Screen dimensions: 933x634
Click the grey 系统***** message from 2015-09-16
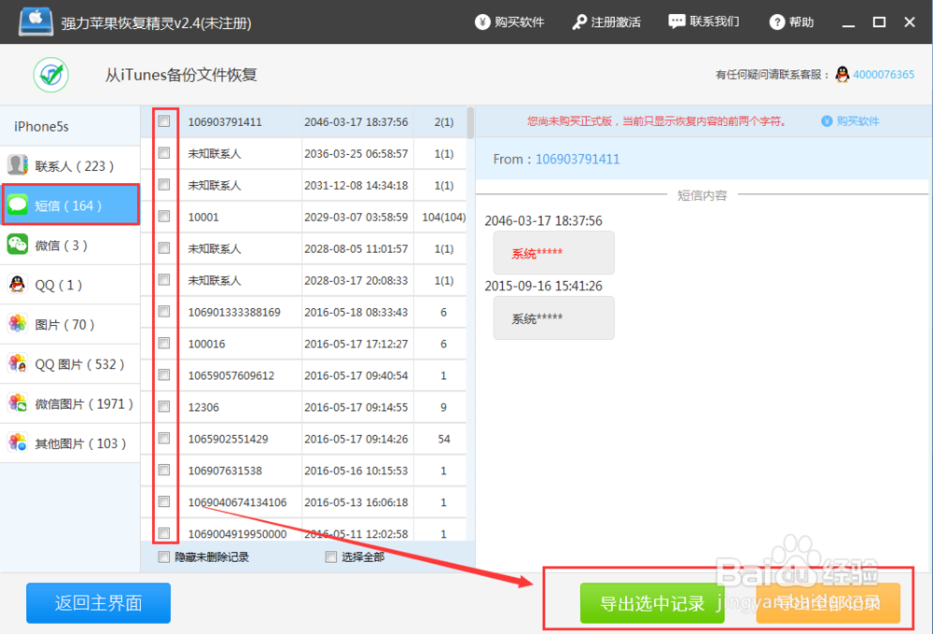click(x=554, y=318)
